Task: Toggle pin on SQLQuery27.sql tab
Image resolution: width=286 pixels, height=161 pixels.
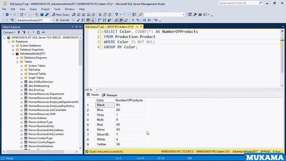Action: [x=137, y=27]
